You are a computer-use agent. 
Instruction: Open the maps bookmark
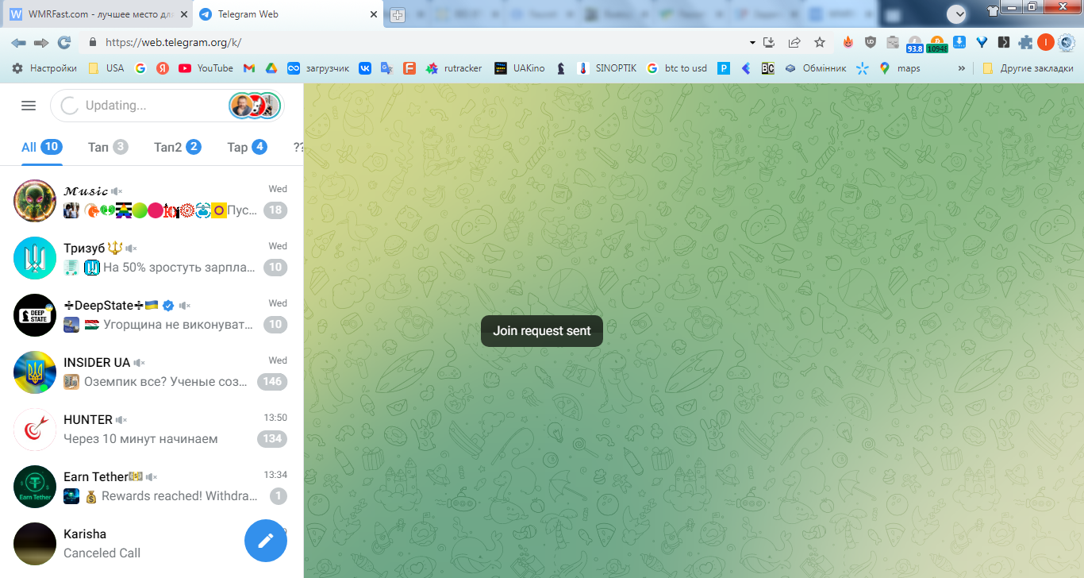tap(900, 68)
